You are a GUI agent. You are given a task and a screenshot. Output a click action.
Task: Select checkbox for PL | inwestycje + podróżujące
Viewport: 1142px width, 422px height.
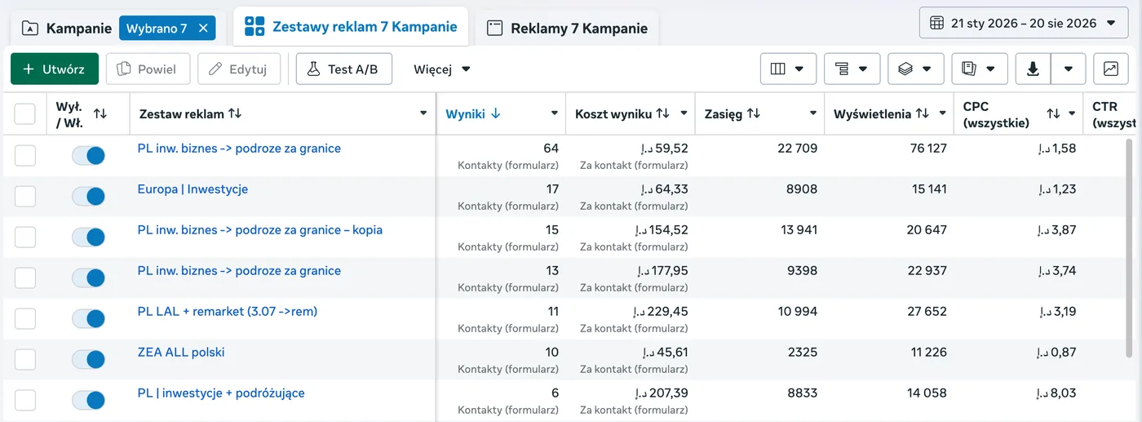coord(25,400)
